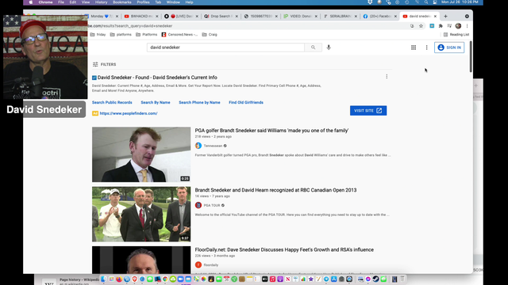Viewport: 508px width, 285px height.
Task: Open Brandt Snedeker Williams video thumbnail
Action: [x=141, y=154]
